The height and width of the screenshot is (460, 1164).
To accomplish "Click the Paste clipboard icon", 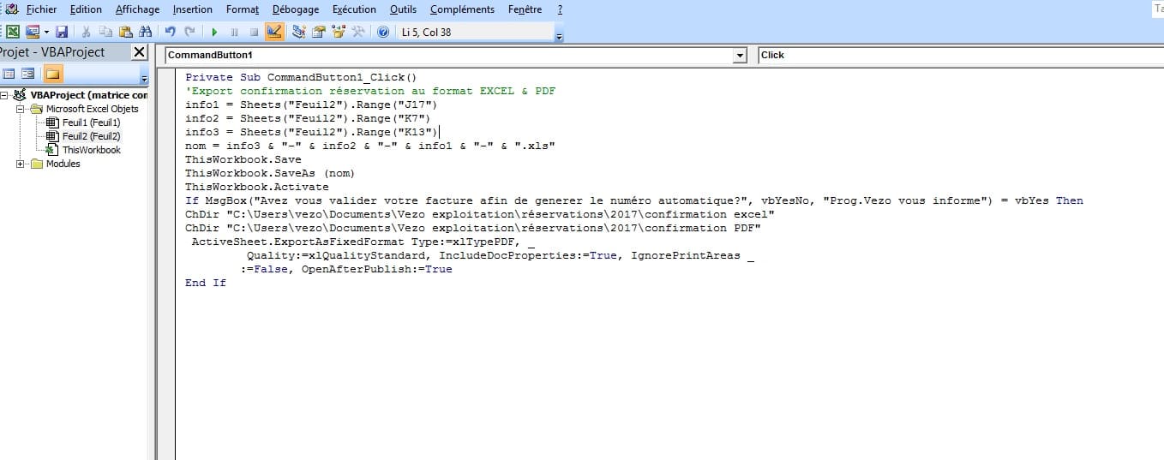I will [125, 32].
